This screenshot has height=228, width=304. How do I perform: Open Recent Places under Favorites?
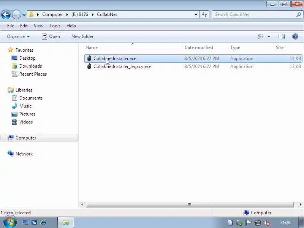33,74
